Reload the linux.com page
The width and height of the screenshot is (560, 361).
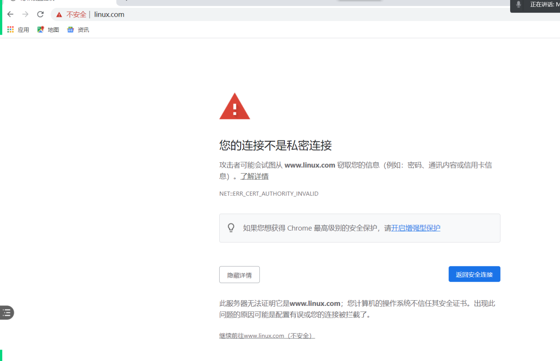tap(40, 14)
